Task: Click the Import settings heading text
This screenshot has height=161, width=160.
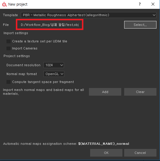Action: point(16,33)
